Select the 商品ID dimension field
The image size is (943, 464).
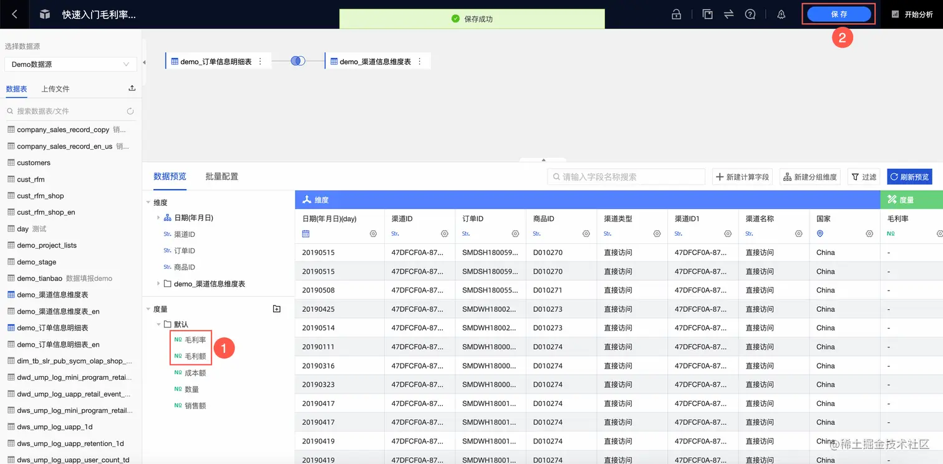185,267
